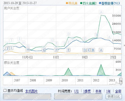This screenshot has width=125, height=101.
Task: Toggle 等风来 orange legend dot
Action: pyautogui.click(x=67, y=3)
